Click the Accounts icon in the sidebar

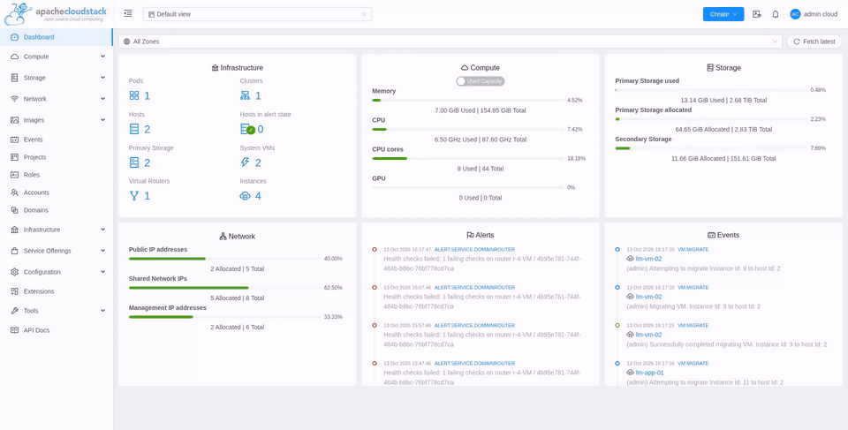point(15,192)
